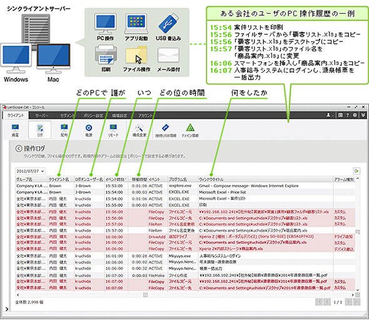Launch the リモート remote toolbar icon

pyautogui.click(x=113, y=130)
